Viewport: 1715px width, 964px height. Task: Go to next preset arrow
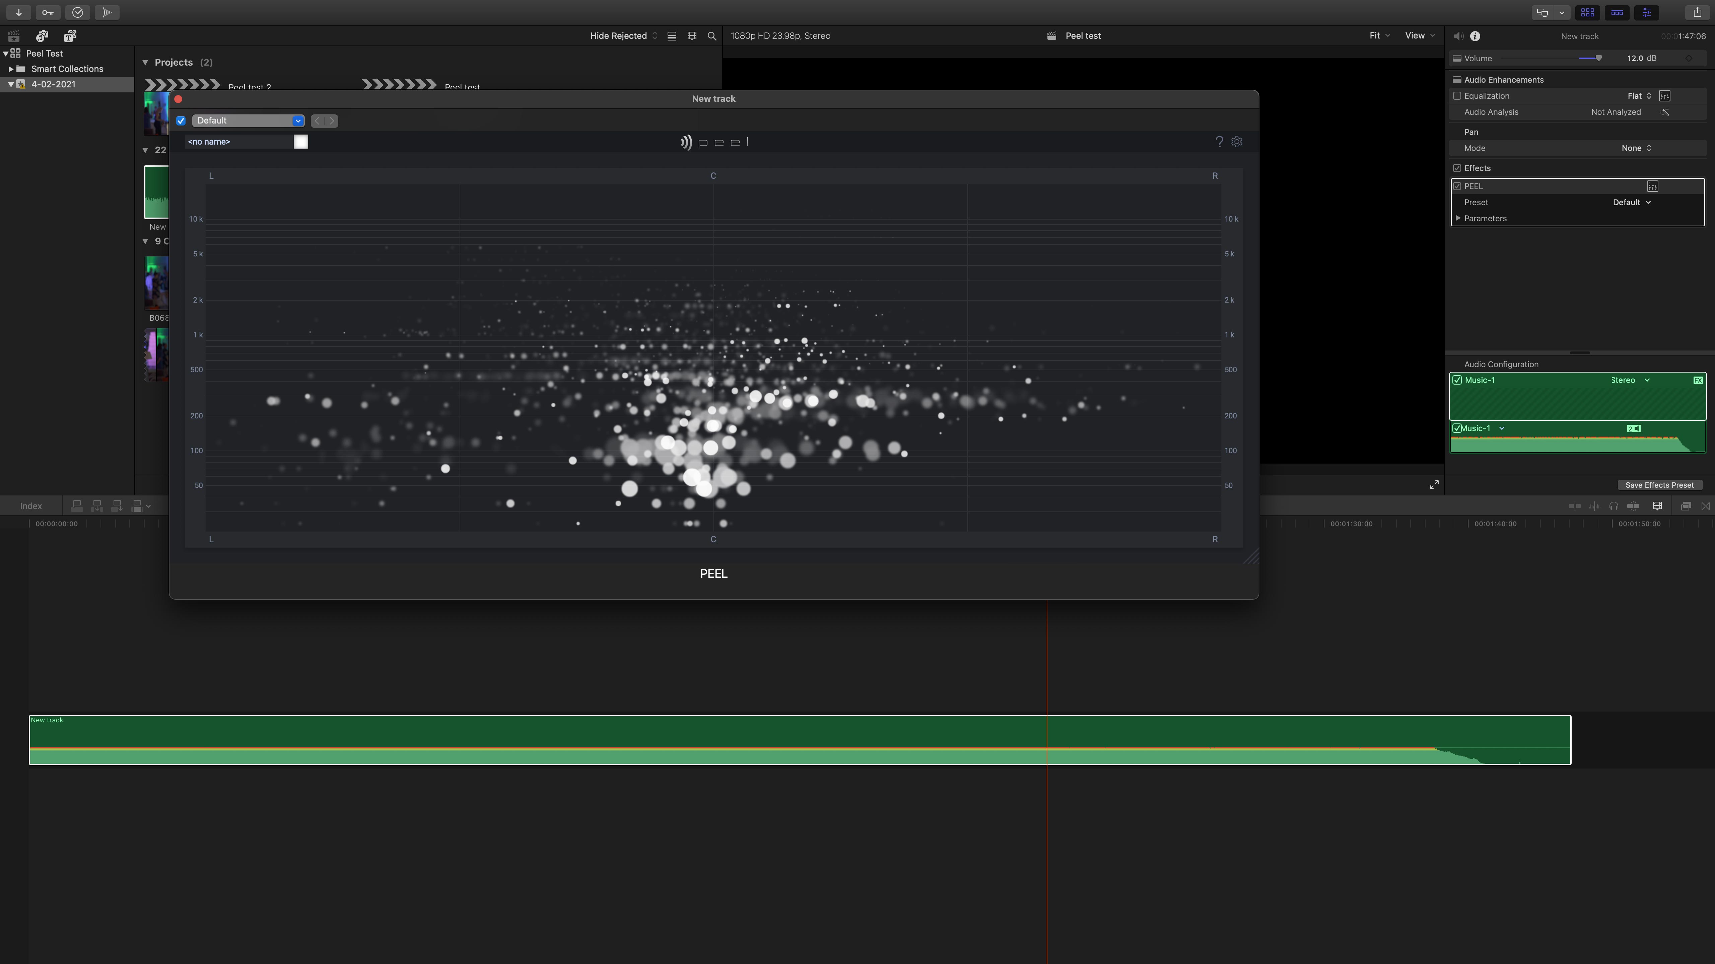(x=332, y=120)
